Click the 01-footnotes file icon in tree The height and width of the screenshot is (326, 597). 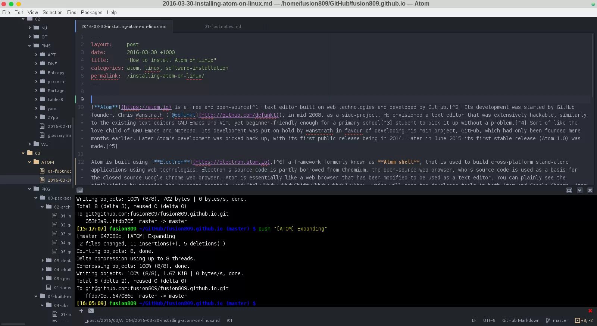coord(42,171)
